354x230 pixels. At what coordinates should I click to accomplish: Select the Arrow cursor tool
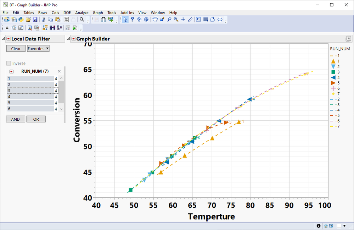point(125,20)
